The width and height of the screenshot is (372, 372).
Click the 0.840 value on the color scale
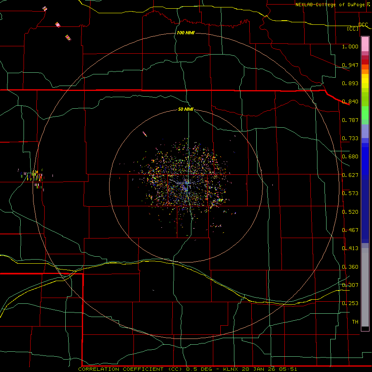[350, 102]
